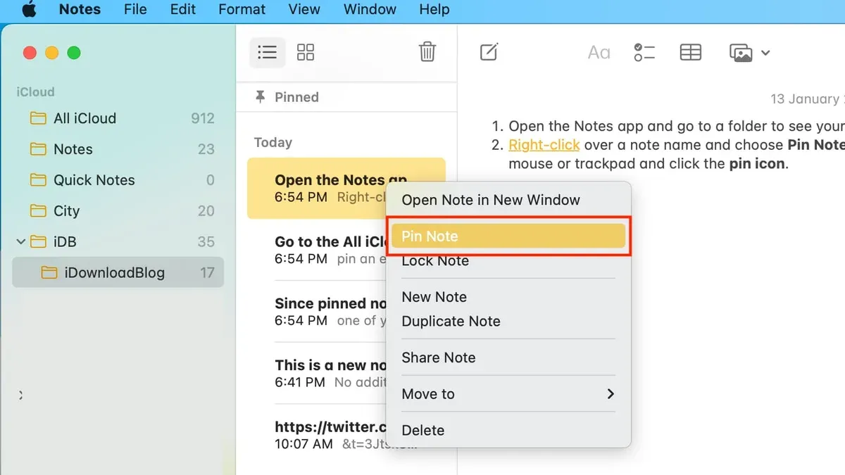
Task: Expand the Move to submenu arrow
Action: click(x=610, y=394)
